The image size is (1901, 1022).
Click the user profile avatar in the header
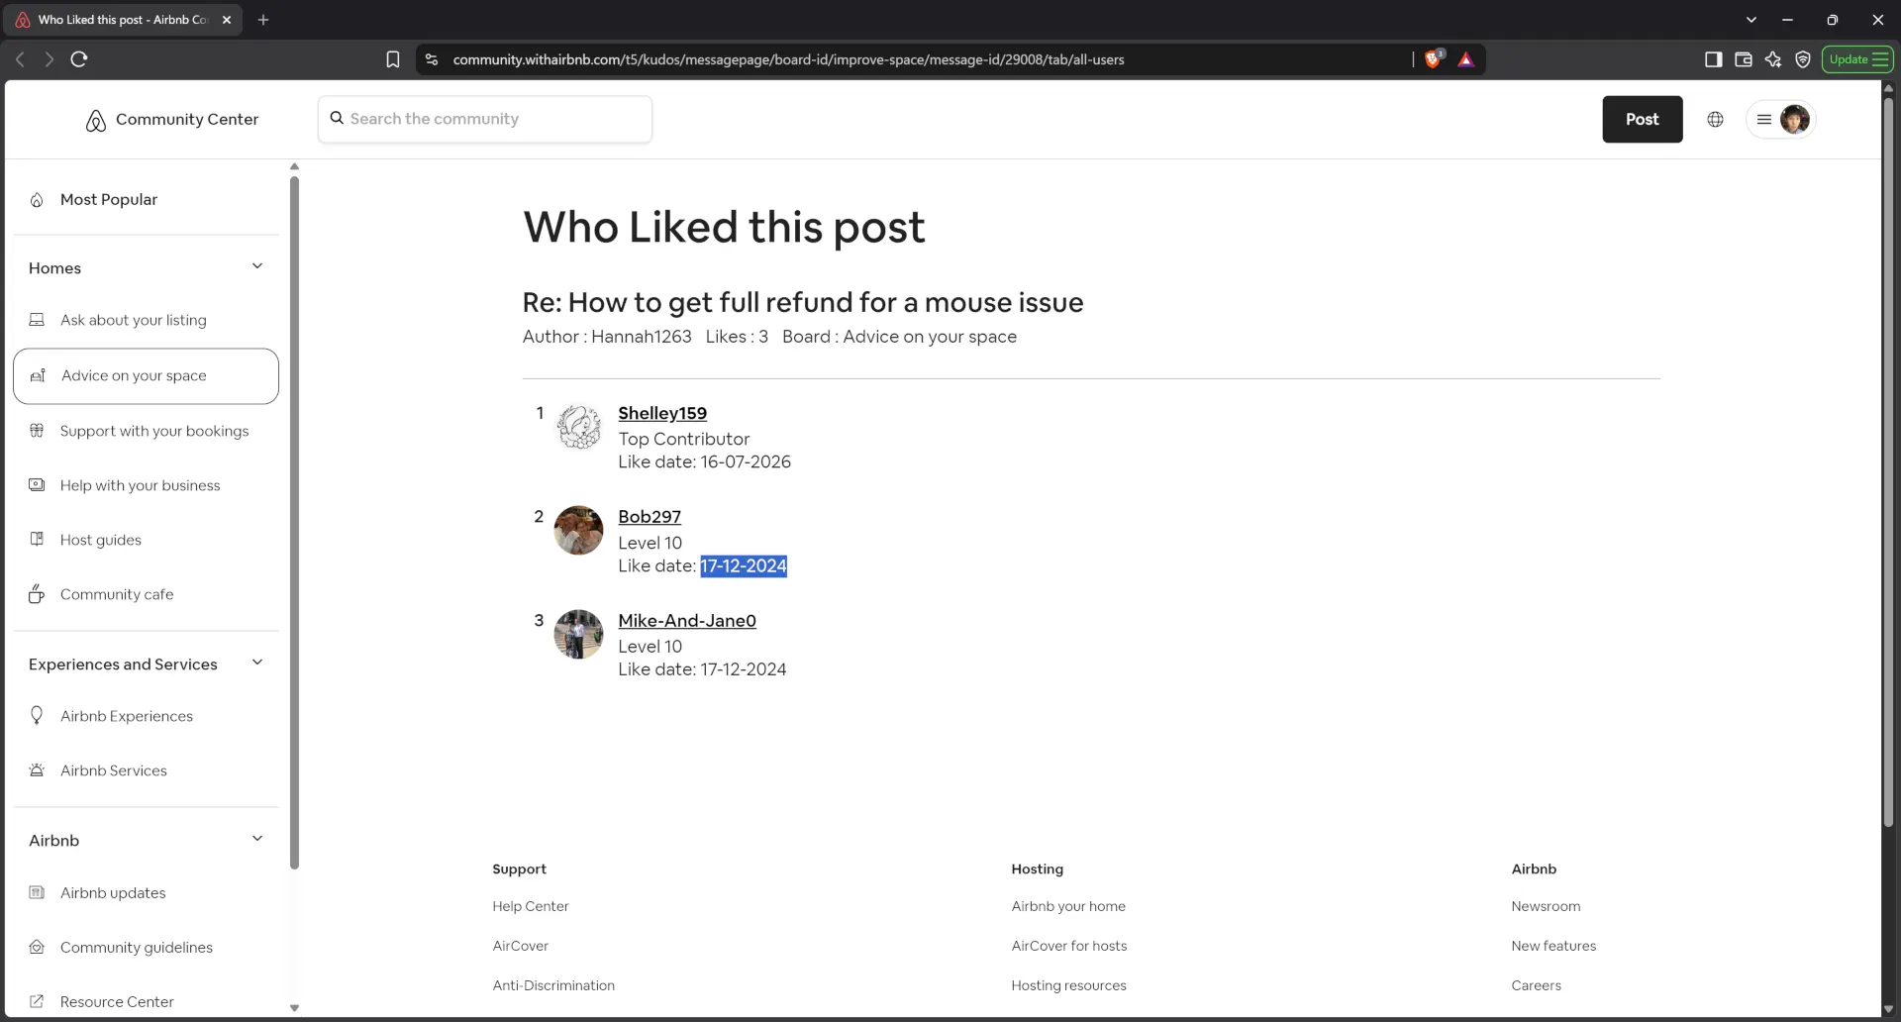[1794, 119]
